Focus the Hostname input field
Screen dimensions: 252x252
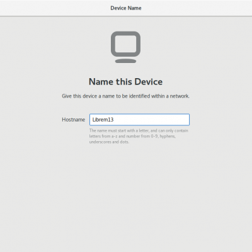(139, 120)
